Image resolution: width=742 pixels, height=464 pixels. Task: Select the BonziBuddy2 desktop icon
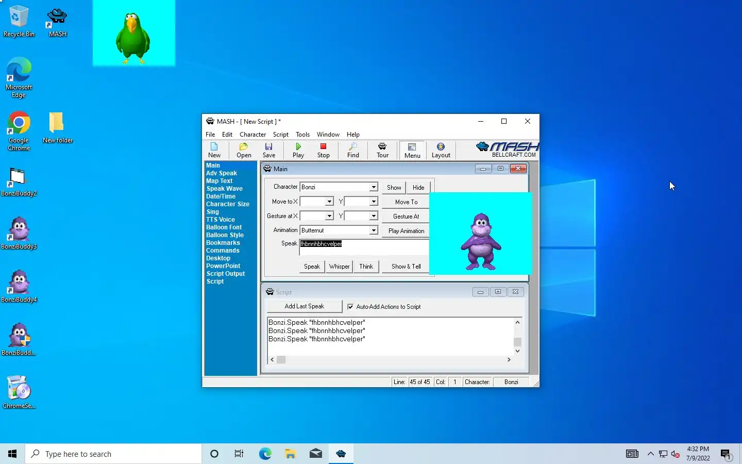point(19,183)
